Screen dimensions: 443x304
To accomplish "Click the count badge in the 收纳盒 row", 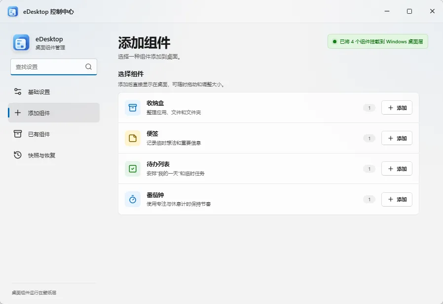I will 369,108.
